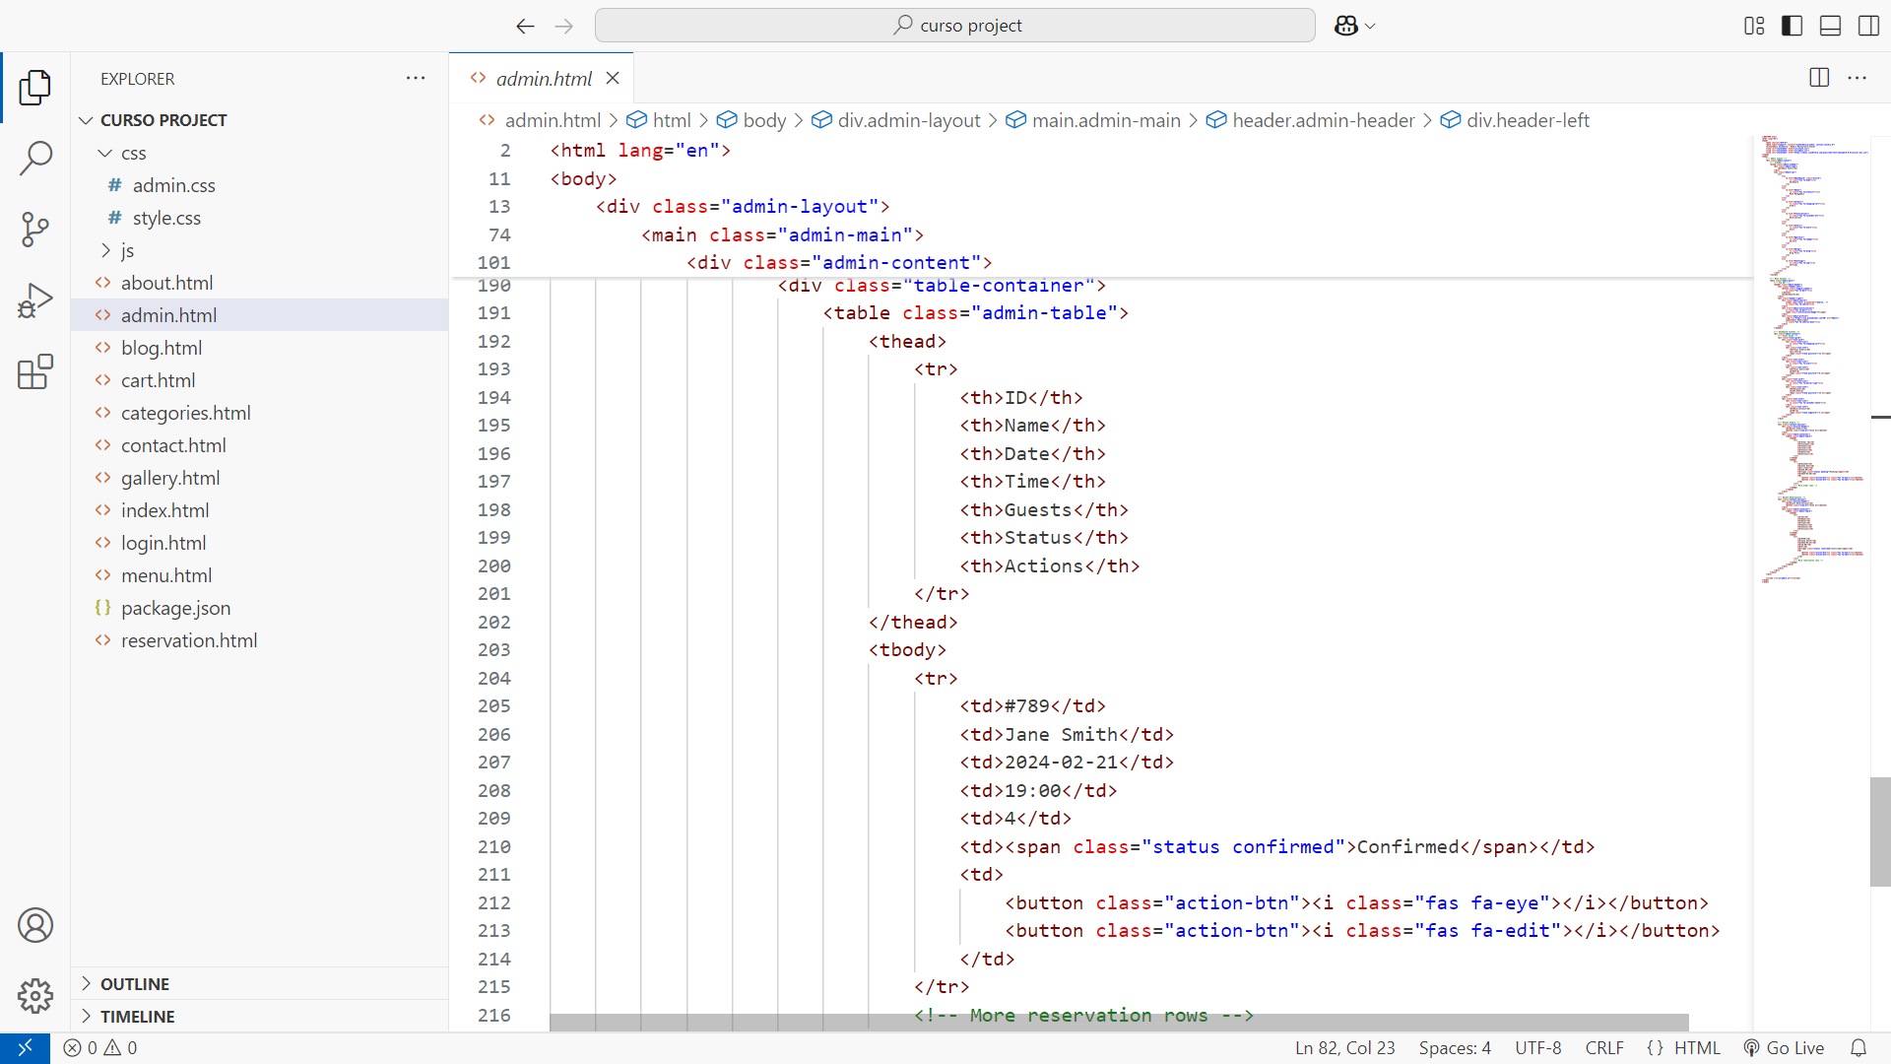
Task: Toggle the primary side bar
Action: 1793,26
